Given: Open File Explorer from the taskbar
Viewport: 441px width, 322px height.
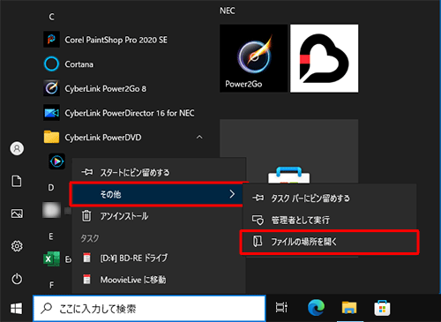Looking at the screenshot, I should click(349, 308).
